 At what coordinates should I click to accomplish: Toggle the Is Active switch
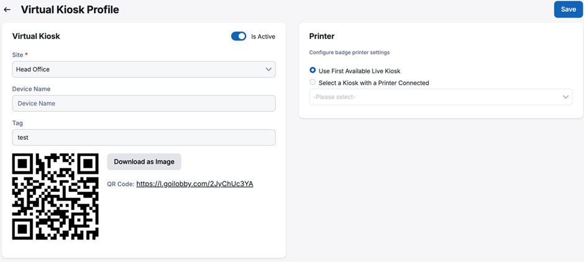point(239,36)
